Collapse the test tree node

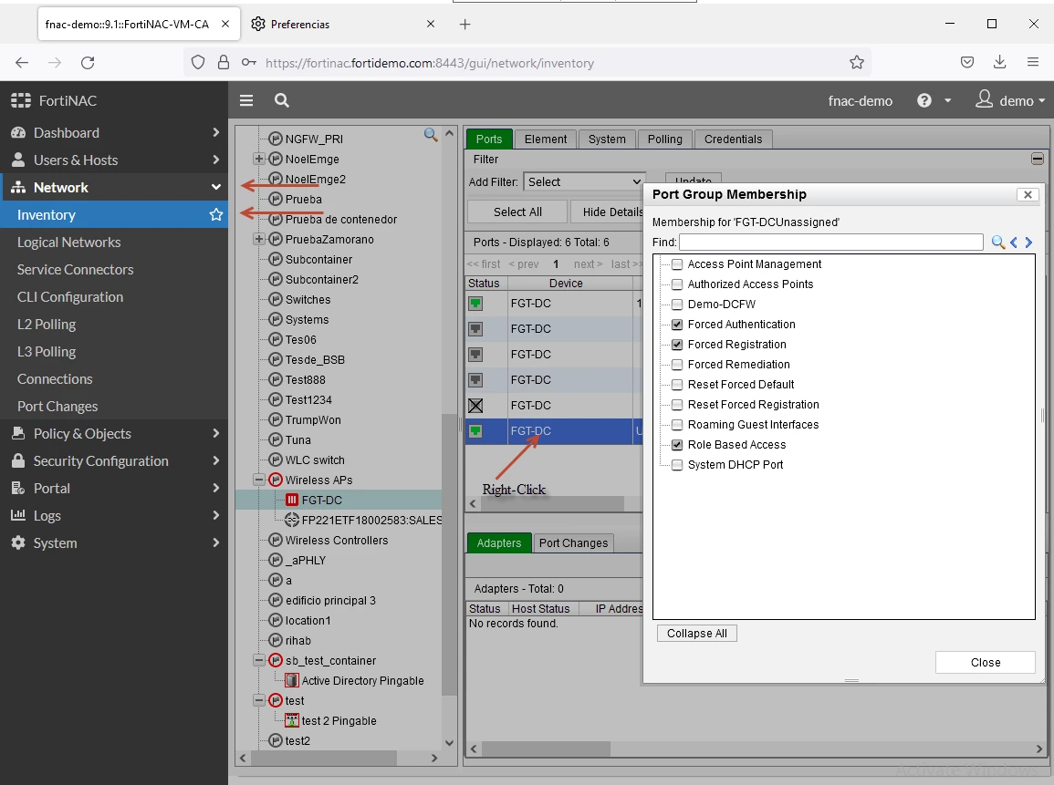pyautogui.click(x=259, y=700)
